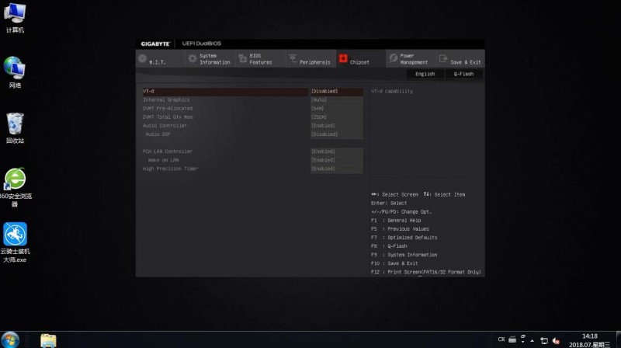The image size is (621, 348).
Task: Toggle PCH LAN Controller [Enabled] value
Action: (x=337, y=151)
